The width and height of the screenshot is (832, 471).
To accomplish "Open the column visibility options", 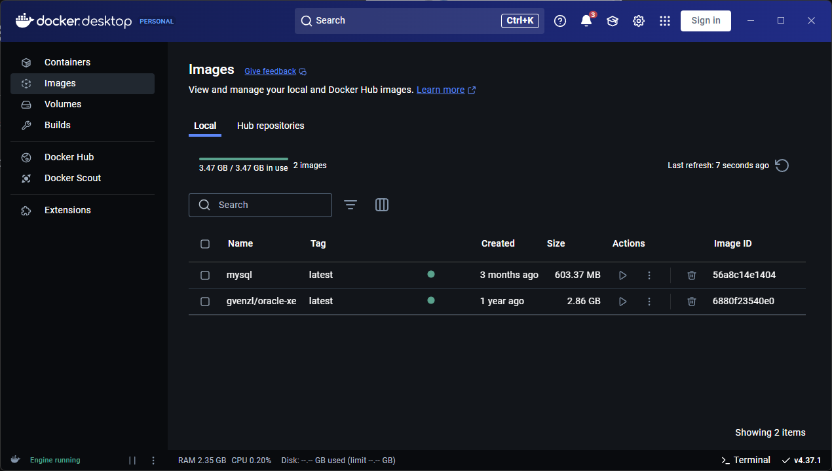I will [382, 205].
